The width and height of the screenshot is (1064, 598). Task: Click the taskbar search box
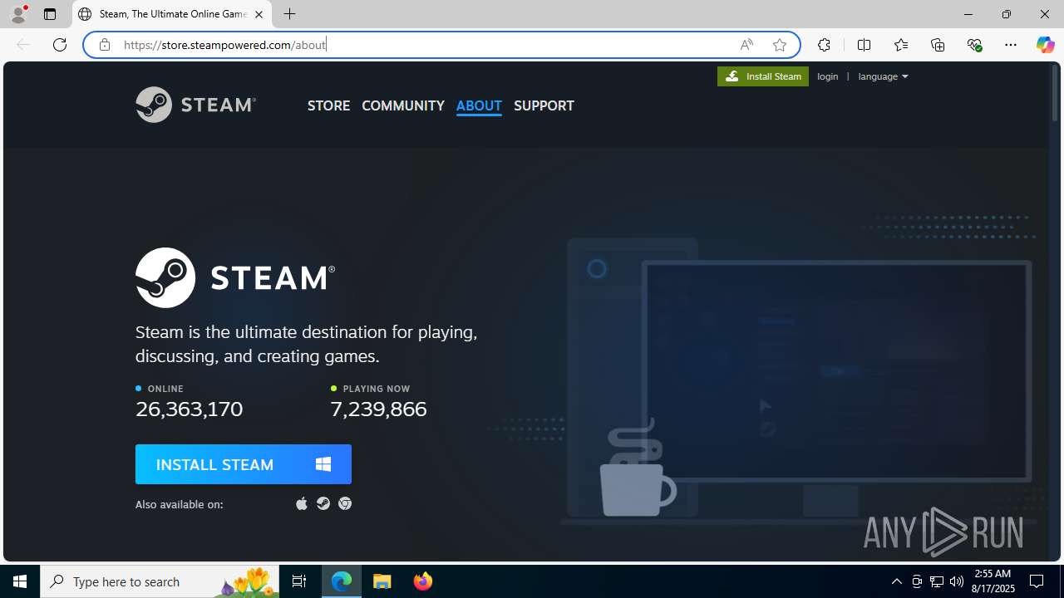160,581
